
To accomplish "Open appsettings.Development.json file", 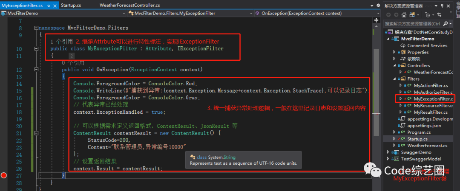I will 430,119.
